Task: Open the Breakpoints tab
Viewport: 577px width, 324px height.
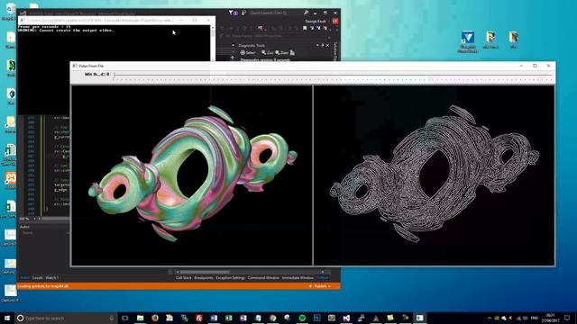Action: (x=204, y=278)
